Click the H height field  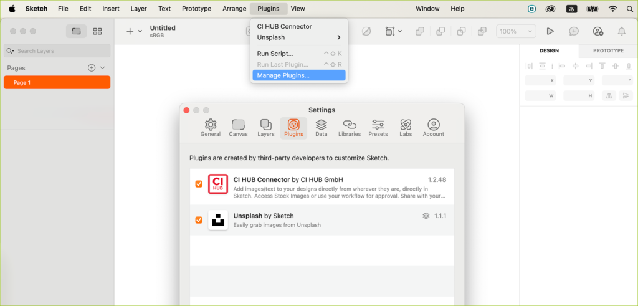pos(579,96)
